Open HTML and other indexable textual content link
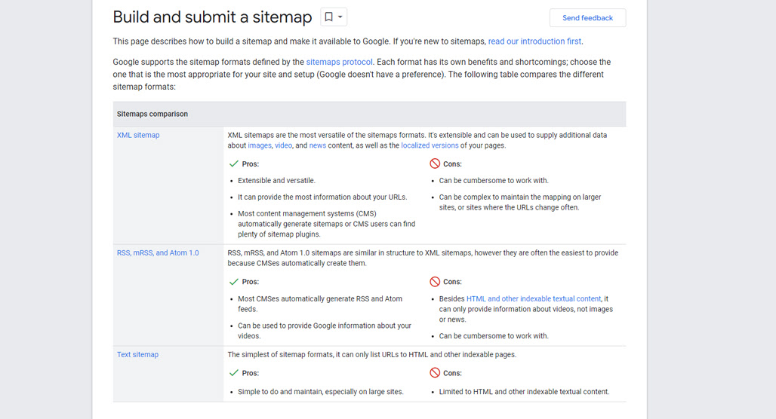 pos(534,299)
